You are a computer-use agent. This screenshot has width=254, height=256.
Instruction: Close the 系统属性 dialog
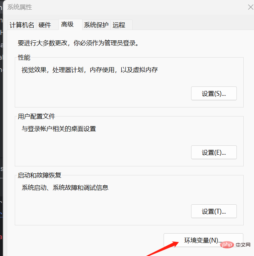coord(251,7)
